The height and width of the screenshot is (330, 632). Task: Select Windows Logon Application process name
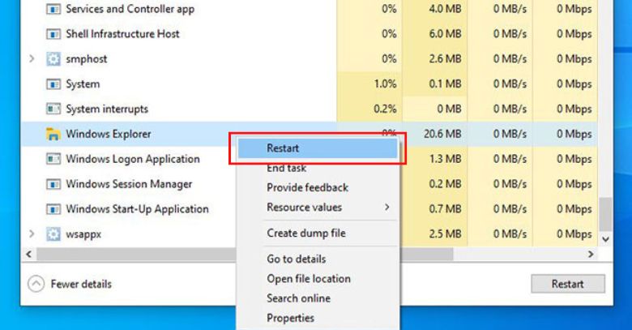133,159
